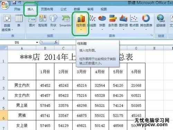
Task: Insert a picture (图片)
Action: (32, 21)
